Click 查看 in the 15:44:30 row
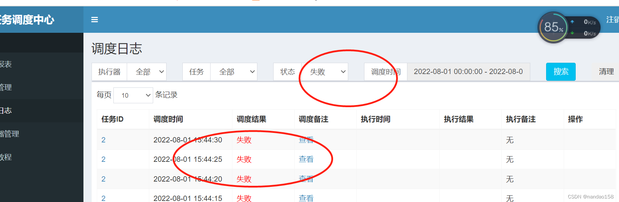 point(306,140)
